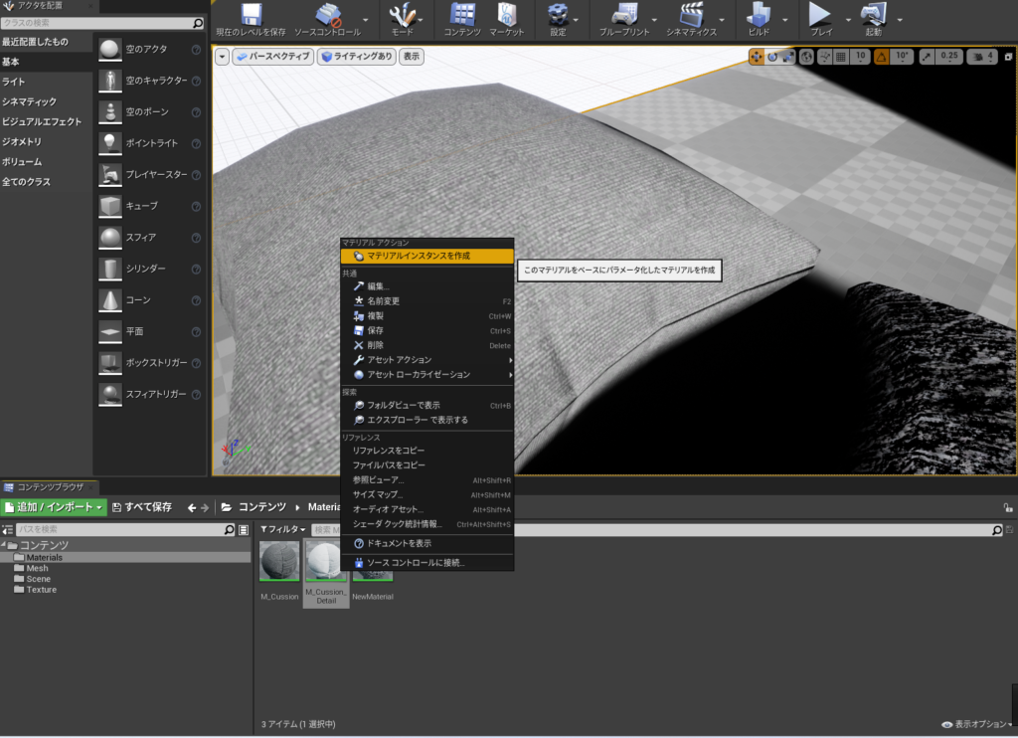This screenshot has height=738, width=1018.
Task: Open grid snap size 10 dropdown
Action: click(860, 57)
